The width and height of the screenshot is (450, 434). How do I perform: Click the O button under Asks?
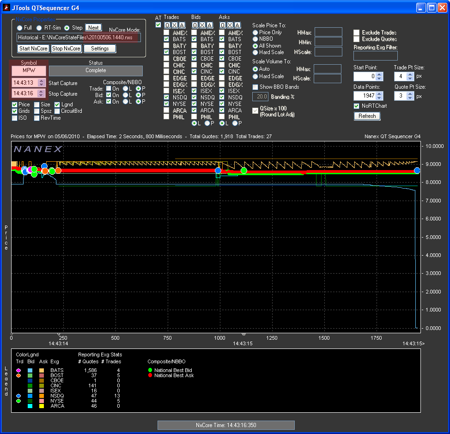223,25
